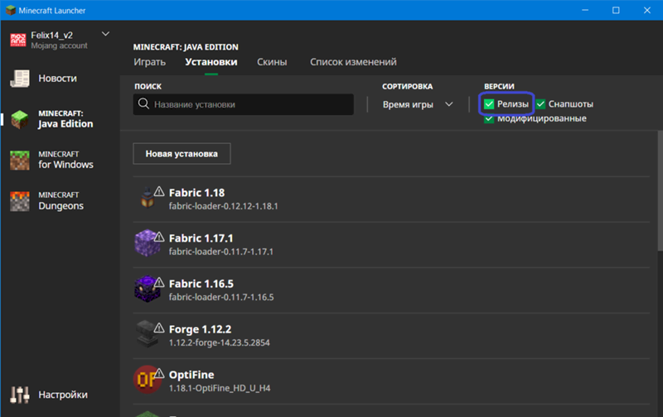Click the News newspaper icon in sidebar
The height and width of the screenshot is (417, 663).
pos(20,79)
